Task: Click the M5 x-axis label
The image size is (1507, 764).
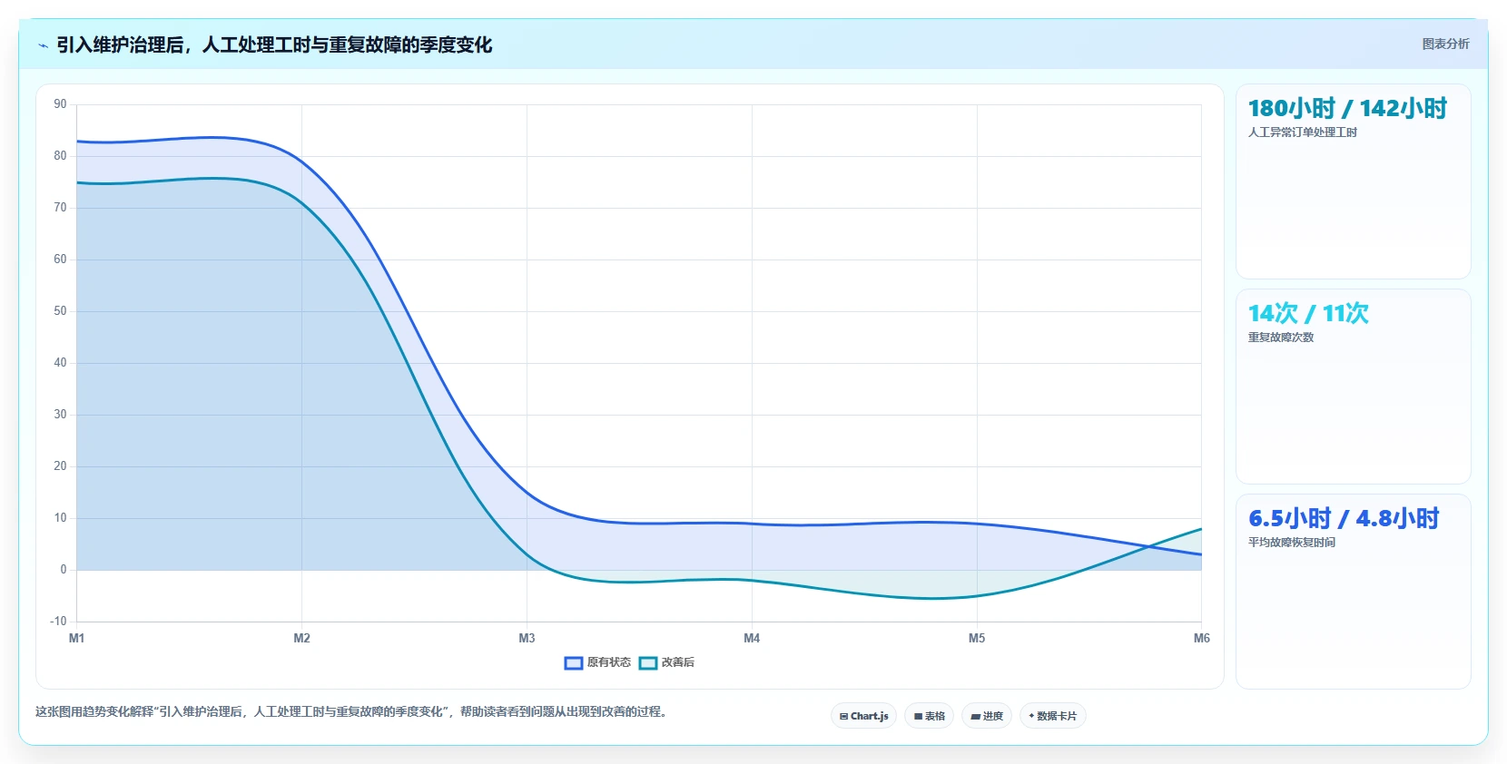Action: pyautogui.click(x=977, y=639)
